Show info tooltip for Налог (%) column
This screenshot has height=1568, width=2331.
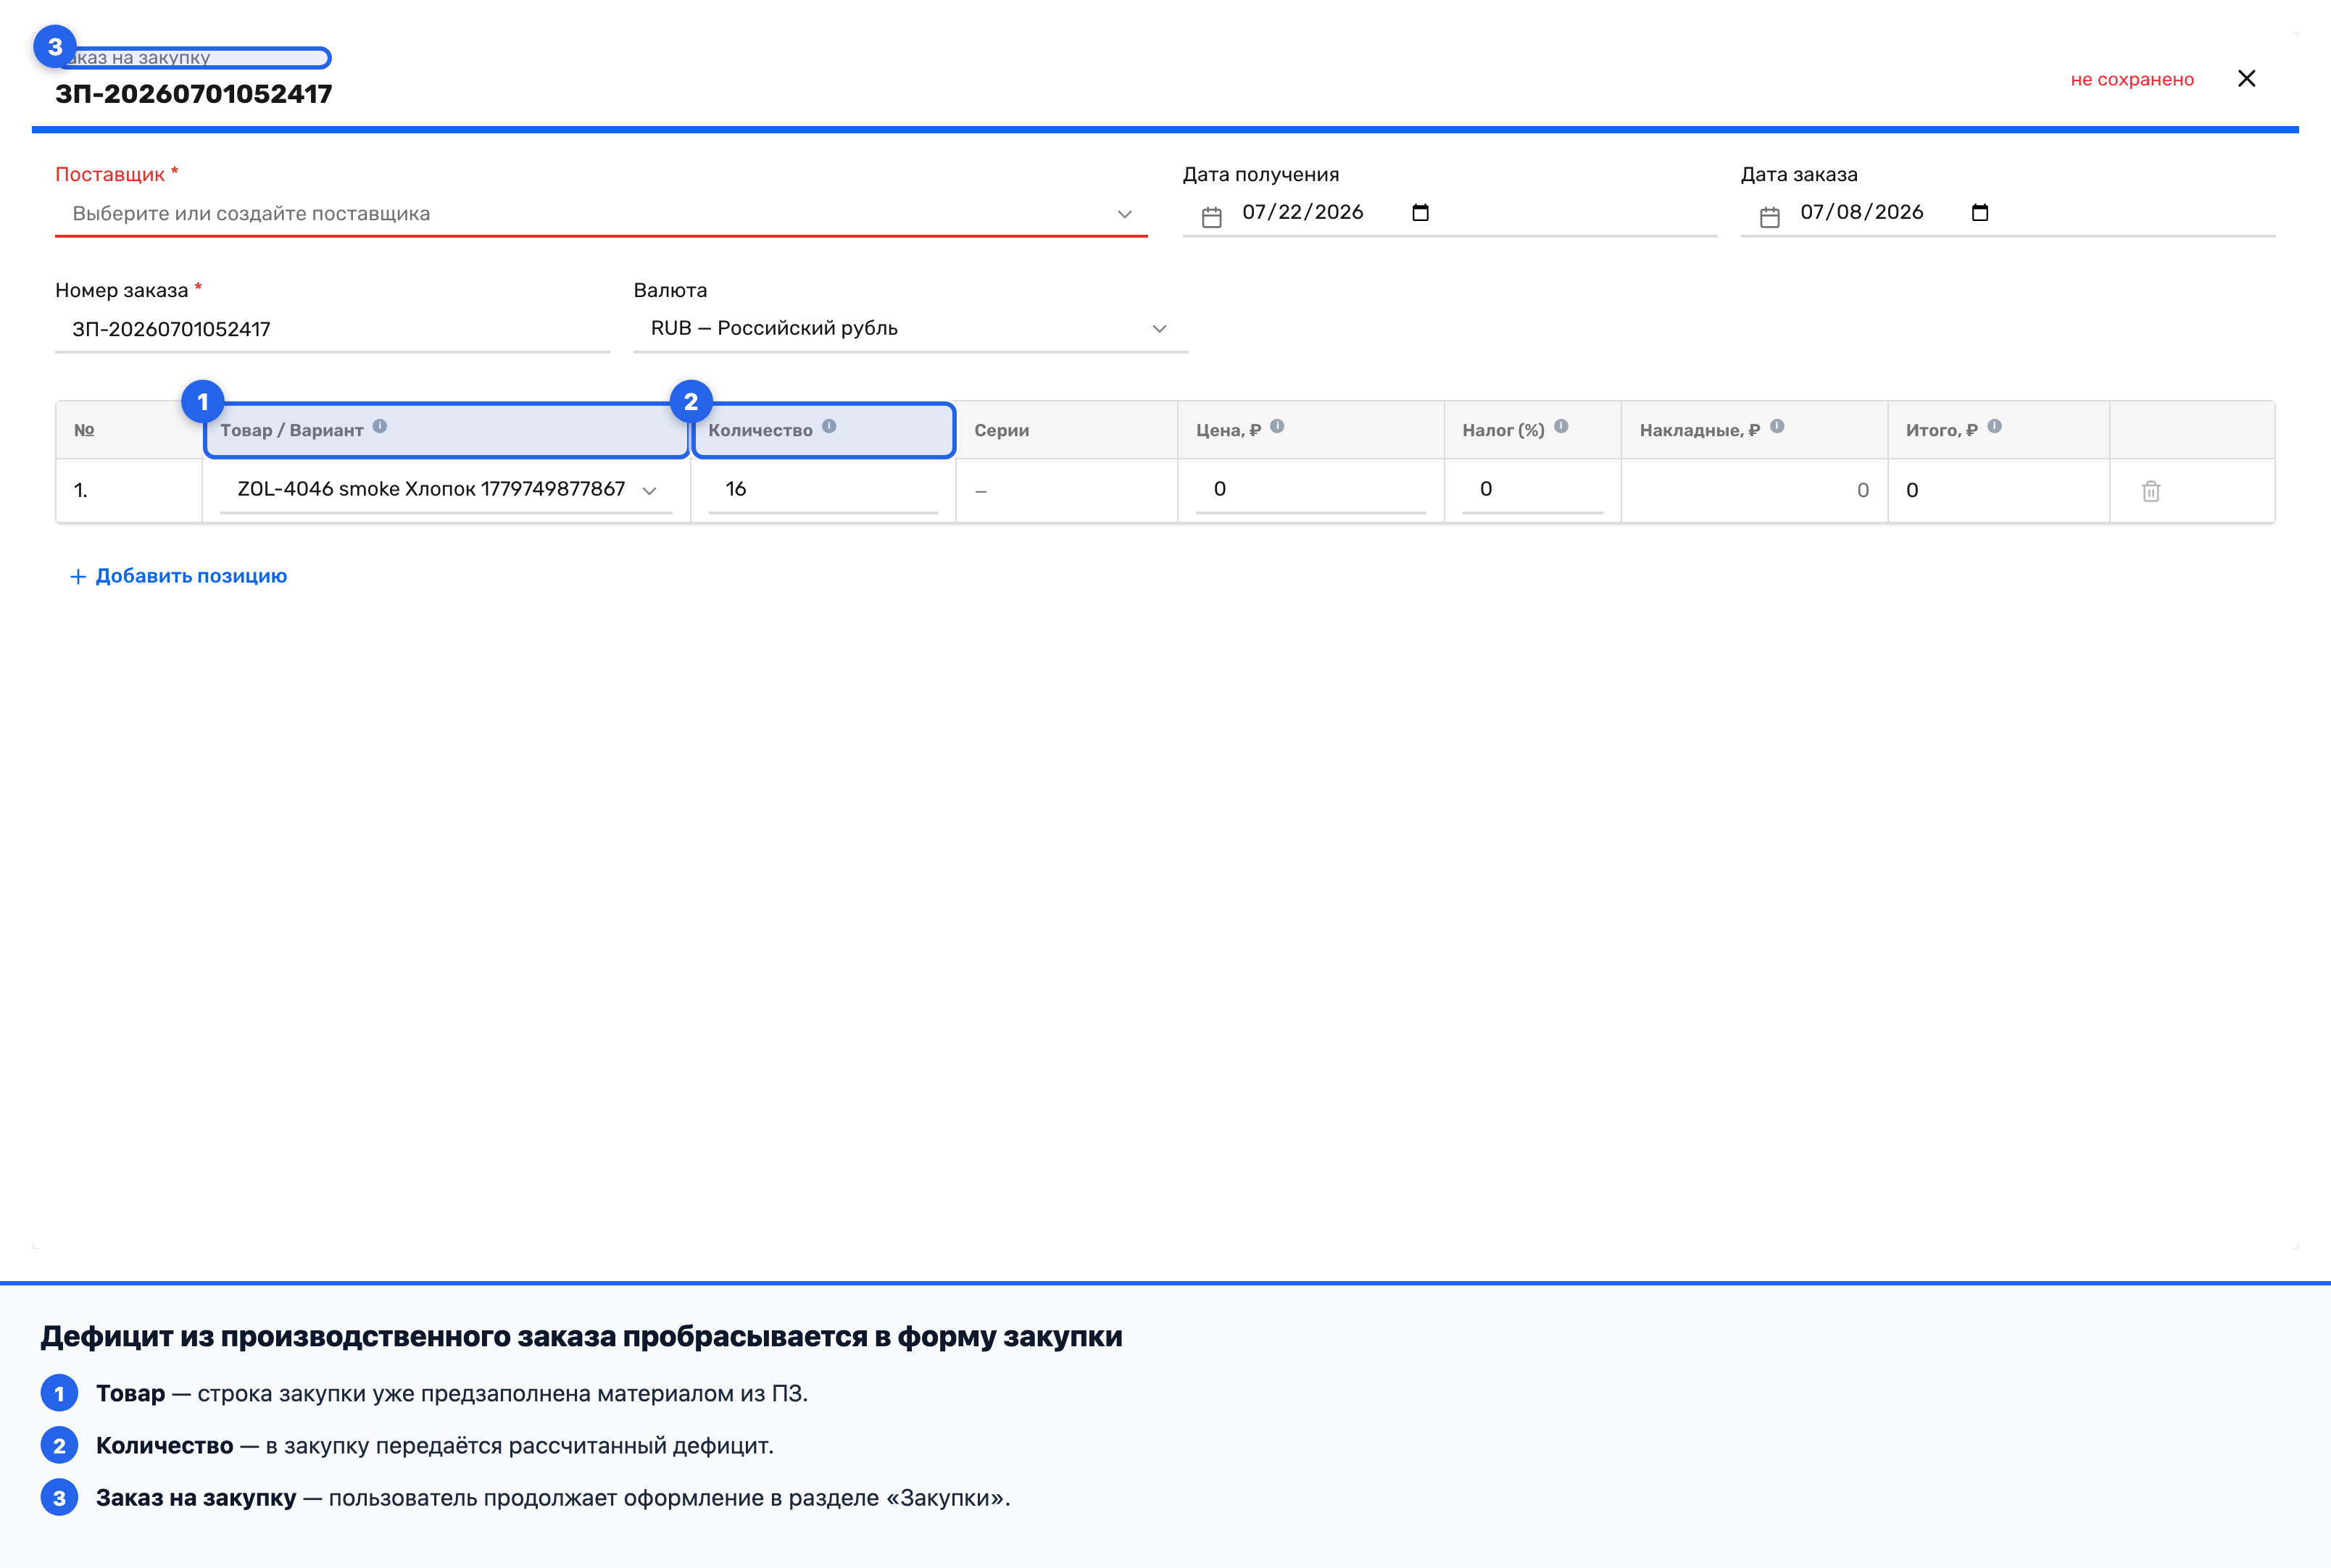1561,426
